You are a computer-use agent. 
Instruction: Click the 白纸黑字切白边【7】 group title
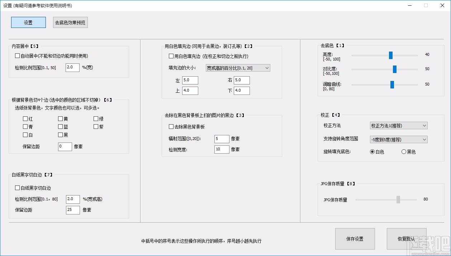pyautogui.click(x=32, y=175)
